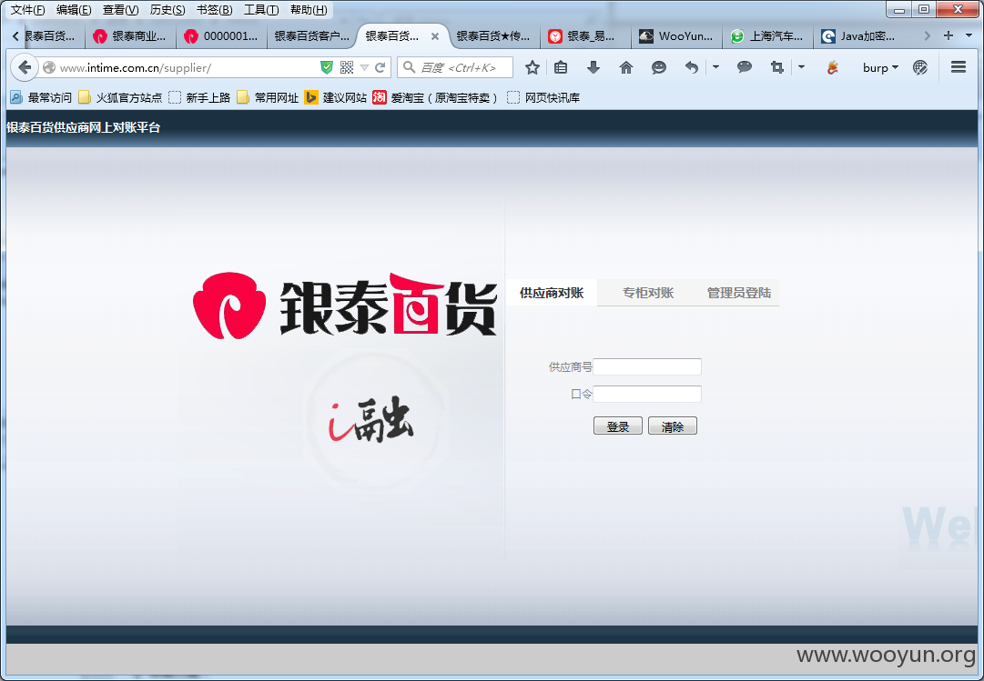Open the 历史(S) menu

(x=167, y=10)
